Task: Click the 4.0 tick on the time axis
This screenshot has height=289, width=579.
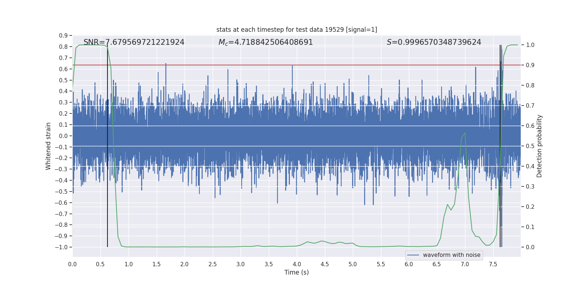Action: tap(297, 264)
